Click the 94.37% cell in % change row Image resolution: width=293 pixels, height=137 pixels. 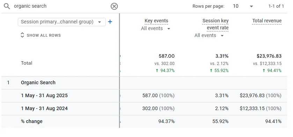point(167,122)
